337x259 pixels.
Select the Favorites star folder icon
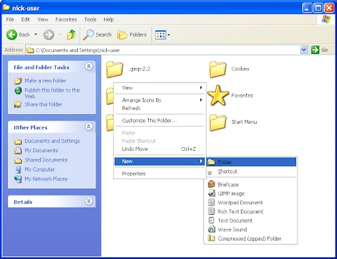218,96
